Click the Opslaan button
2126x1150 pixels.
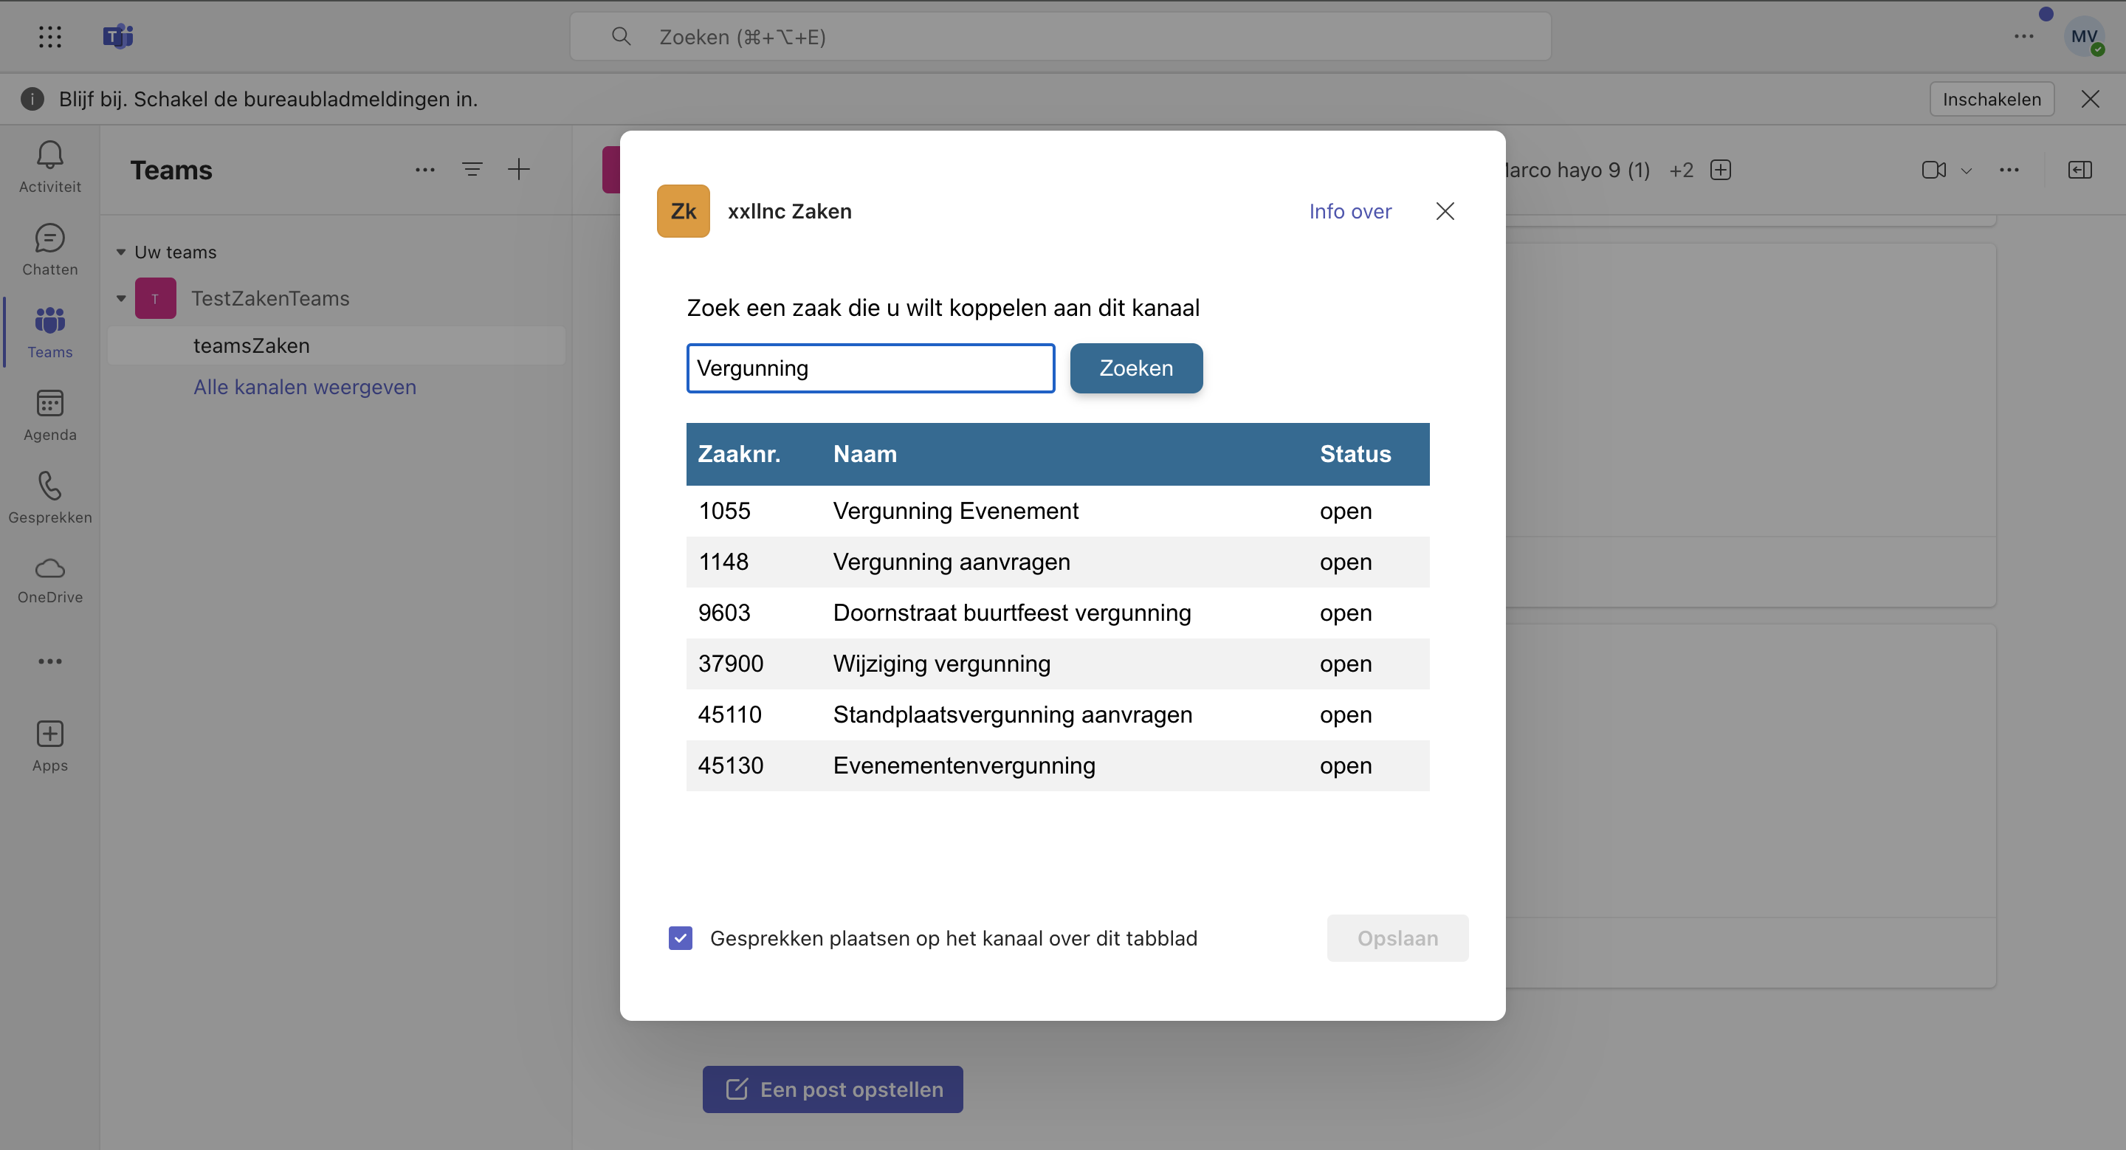pos(1397,938)
